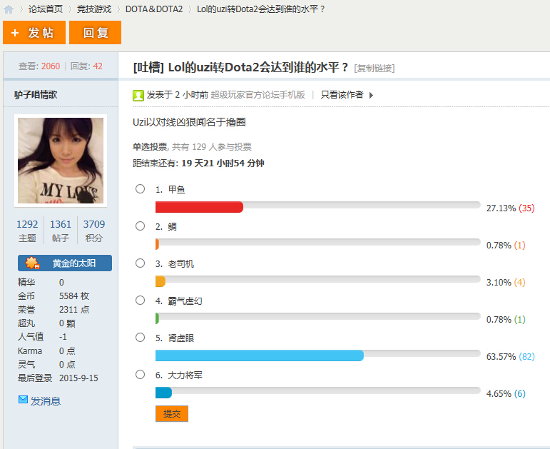Image resolution: width=550 pixels, height=449 pixels.
Task: Open DOTA＆DOTA2 breadcrumb board
Action: (x=154, y=9)
